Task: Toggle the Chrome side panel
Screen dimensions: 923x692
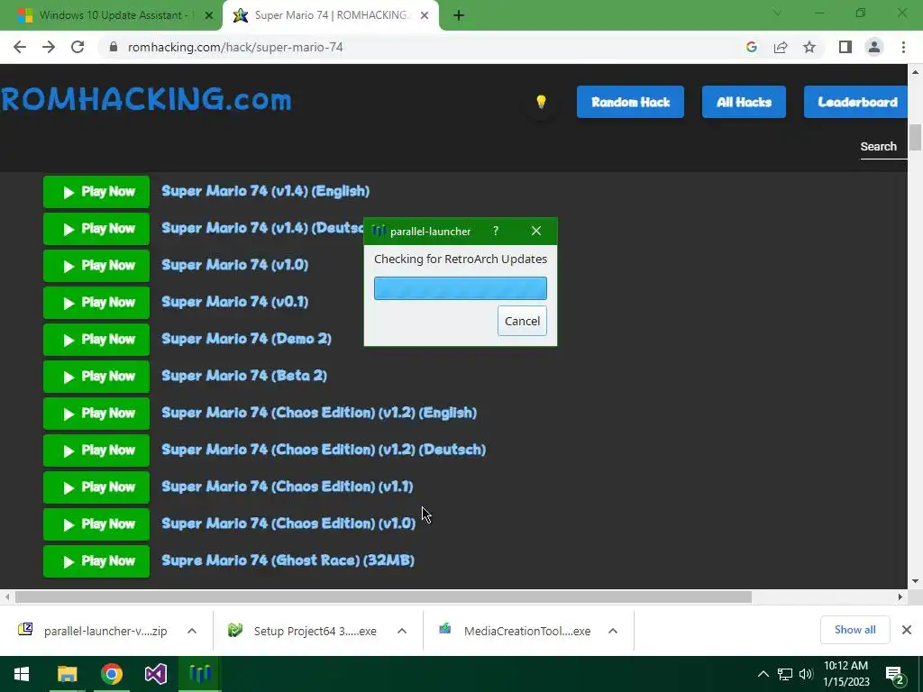Action: tap(845, 47)
